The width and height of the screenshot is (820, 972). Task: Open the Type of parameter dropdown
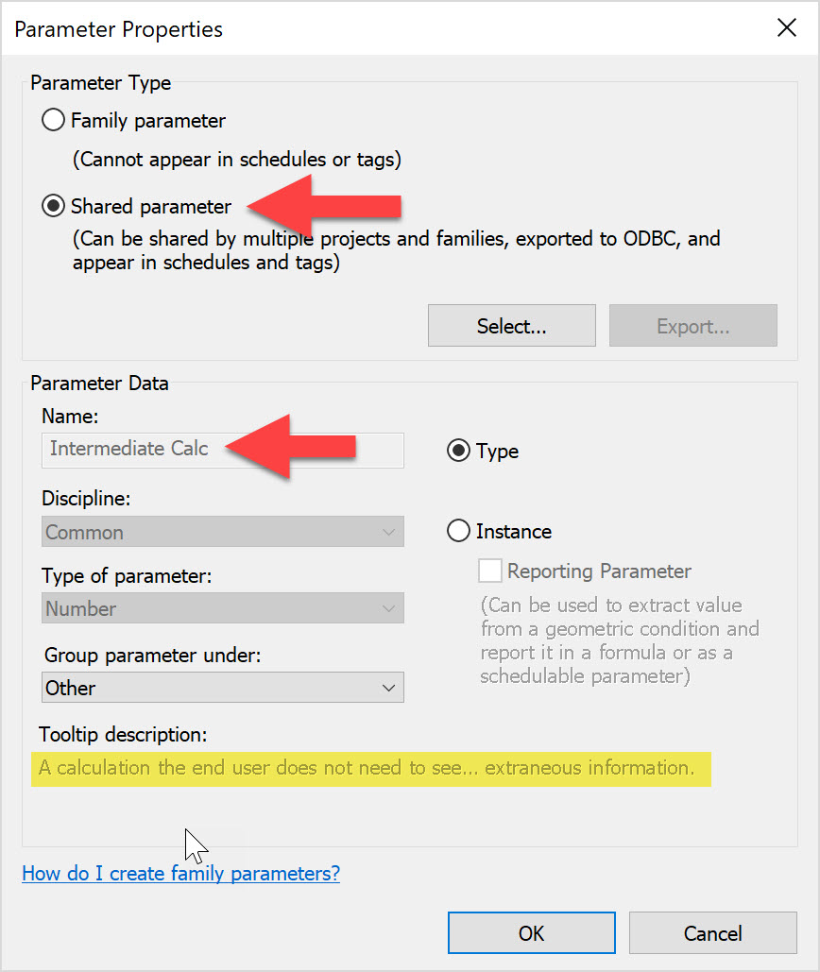[x=222, y=608]
